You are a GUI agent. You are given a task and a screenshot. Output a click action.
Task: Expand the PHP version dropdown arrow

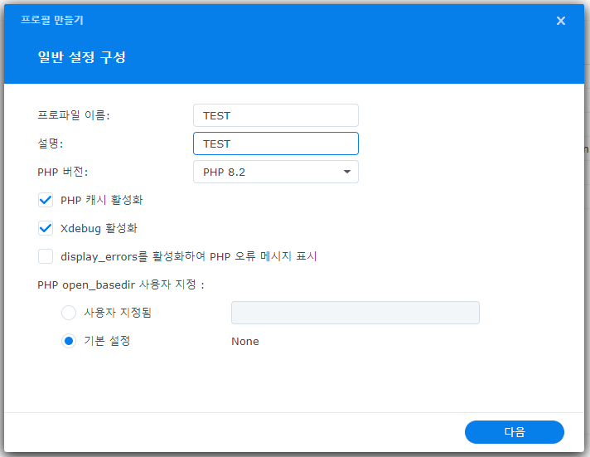point(346,172)
